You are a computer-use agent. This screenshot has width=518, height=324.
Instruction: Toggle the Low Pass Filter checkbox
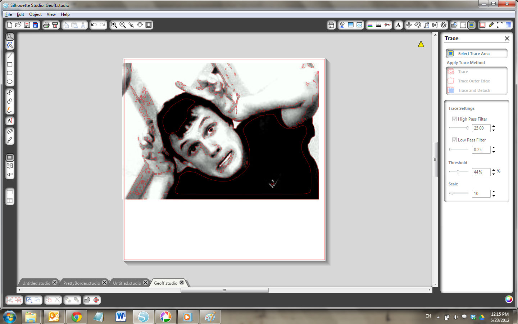click(454, 140)
